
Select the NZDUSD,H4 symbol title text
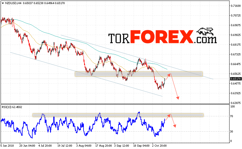point(13,3)
